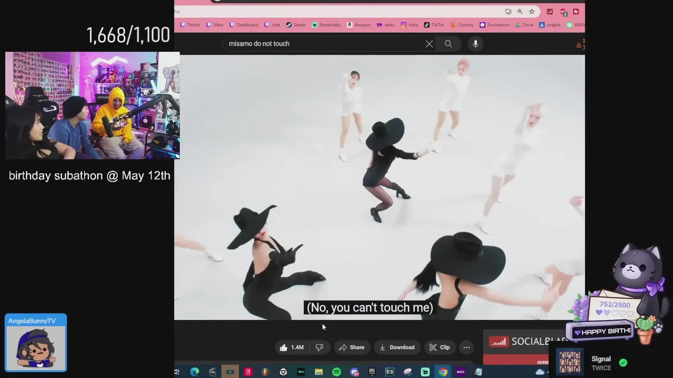Click the YouTube video player
This screenshot has height=378, width=673.
pos(379,187)
